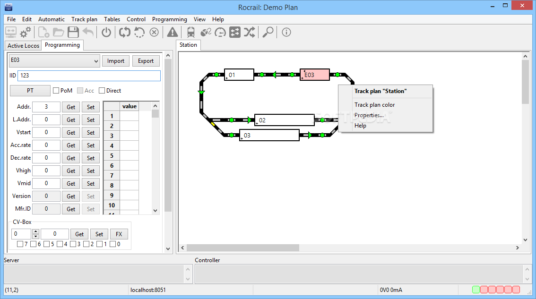Click the green signal arrow right of block 03

click(310, 135)
